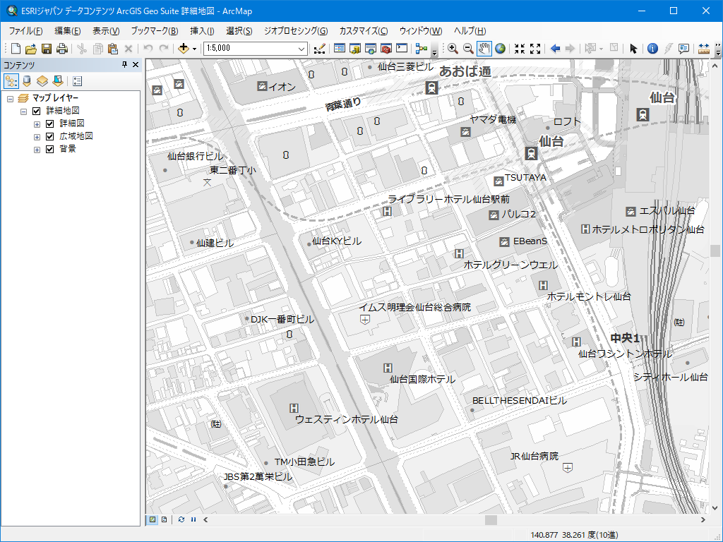Select the HTML Popup tool

pos(683,49)
